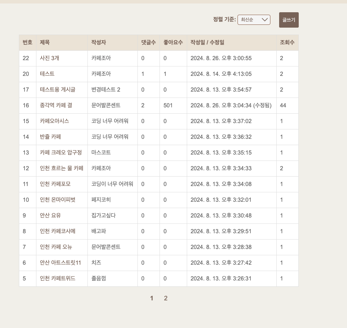Select page 1 in pagination

[151, 298]
